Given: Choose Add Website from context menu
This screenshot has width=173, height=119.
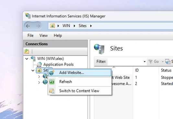Looking at the screenshot, I should [80, 73].
